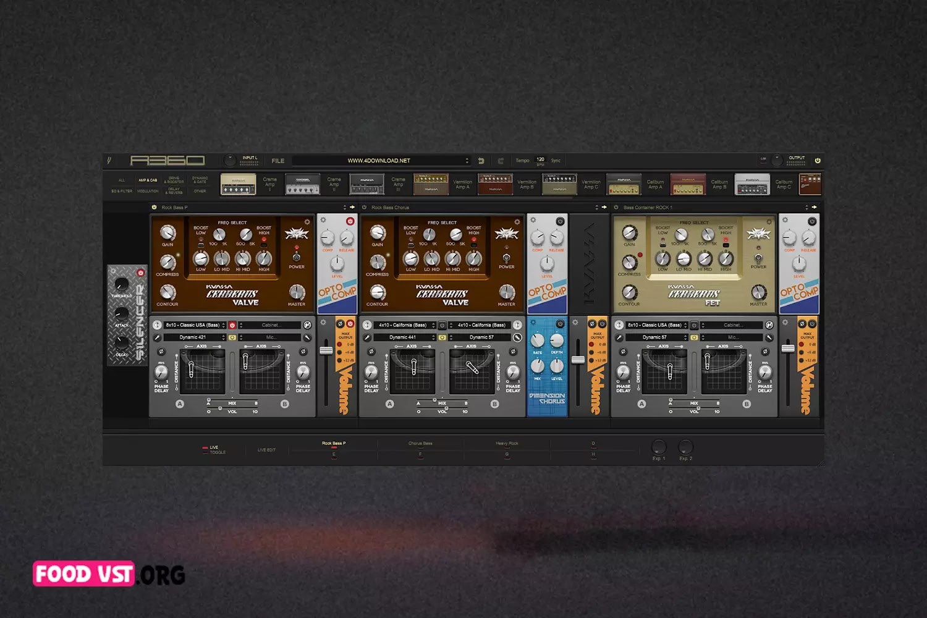This screenshot has width=927, height=618.
Task: Toggle first Volume module red power button
Action: (x=350, y=324)
